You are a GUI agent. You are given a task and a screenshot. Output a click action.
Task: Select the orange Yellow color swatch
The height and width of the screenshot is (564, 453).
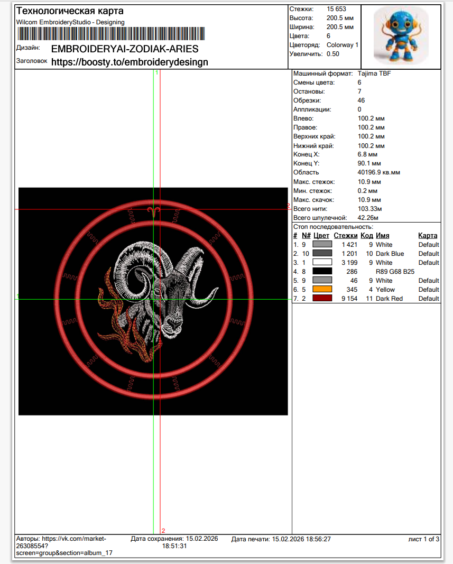point(322,290)
